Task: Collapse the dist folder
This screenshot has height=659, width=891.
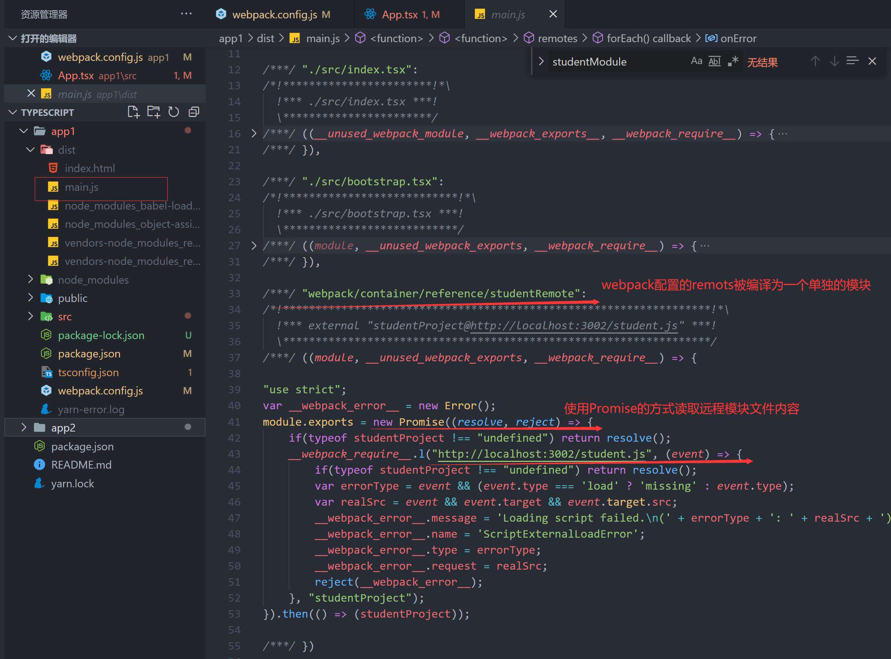Action: pos(31,149)
